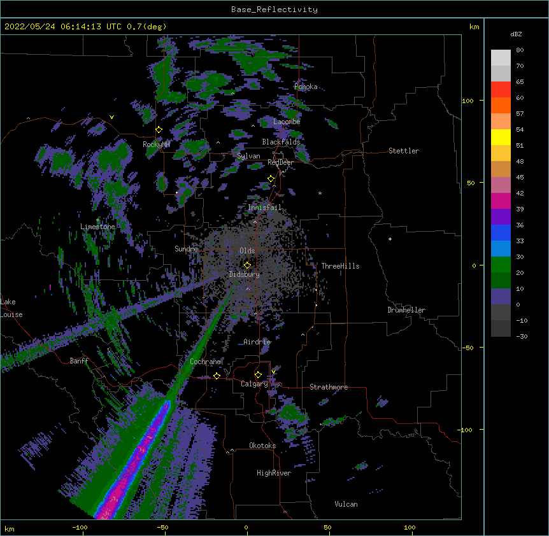Click the yellow diamond marker below Cochrane
This screenshot has width=549, height=536.
[217, 376]
